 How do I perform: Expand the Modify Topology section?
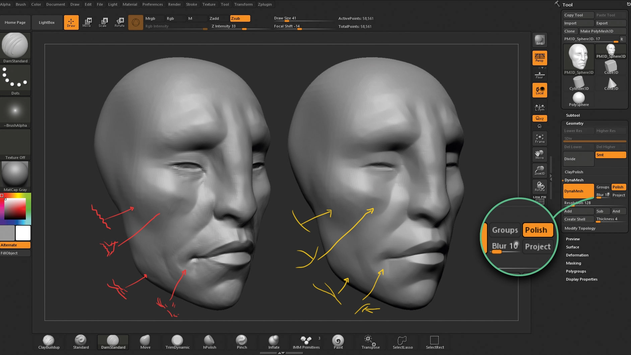click(x=580, y=228)
